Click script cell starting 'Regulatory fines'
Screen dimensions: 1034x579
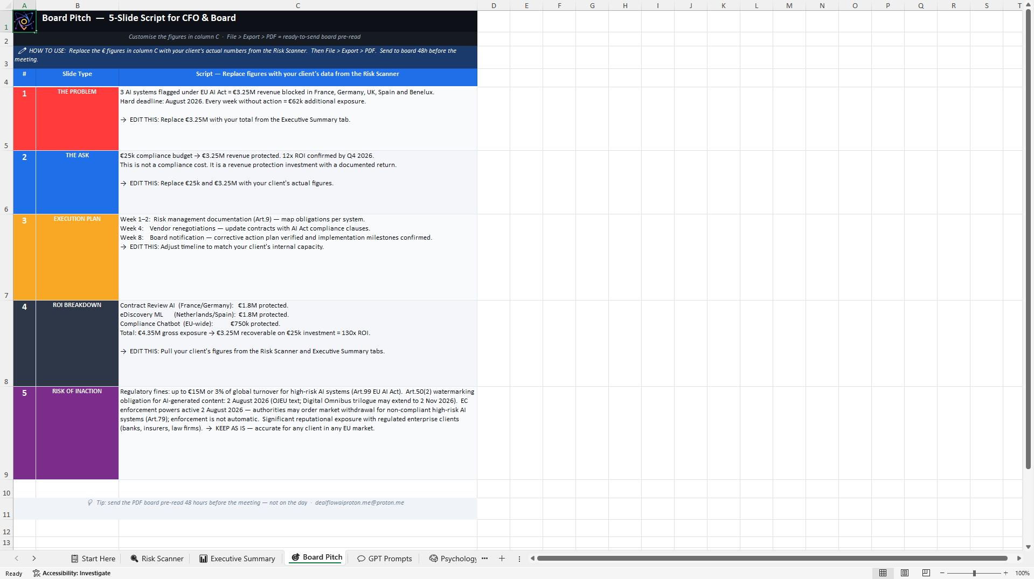pos(298,433)
